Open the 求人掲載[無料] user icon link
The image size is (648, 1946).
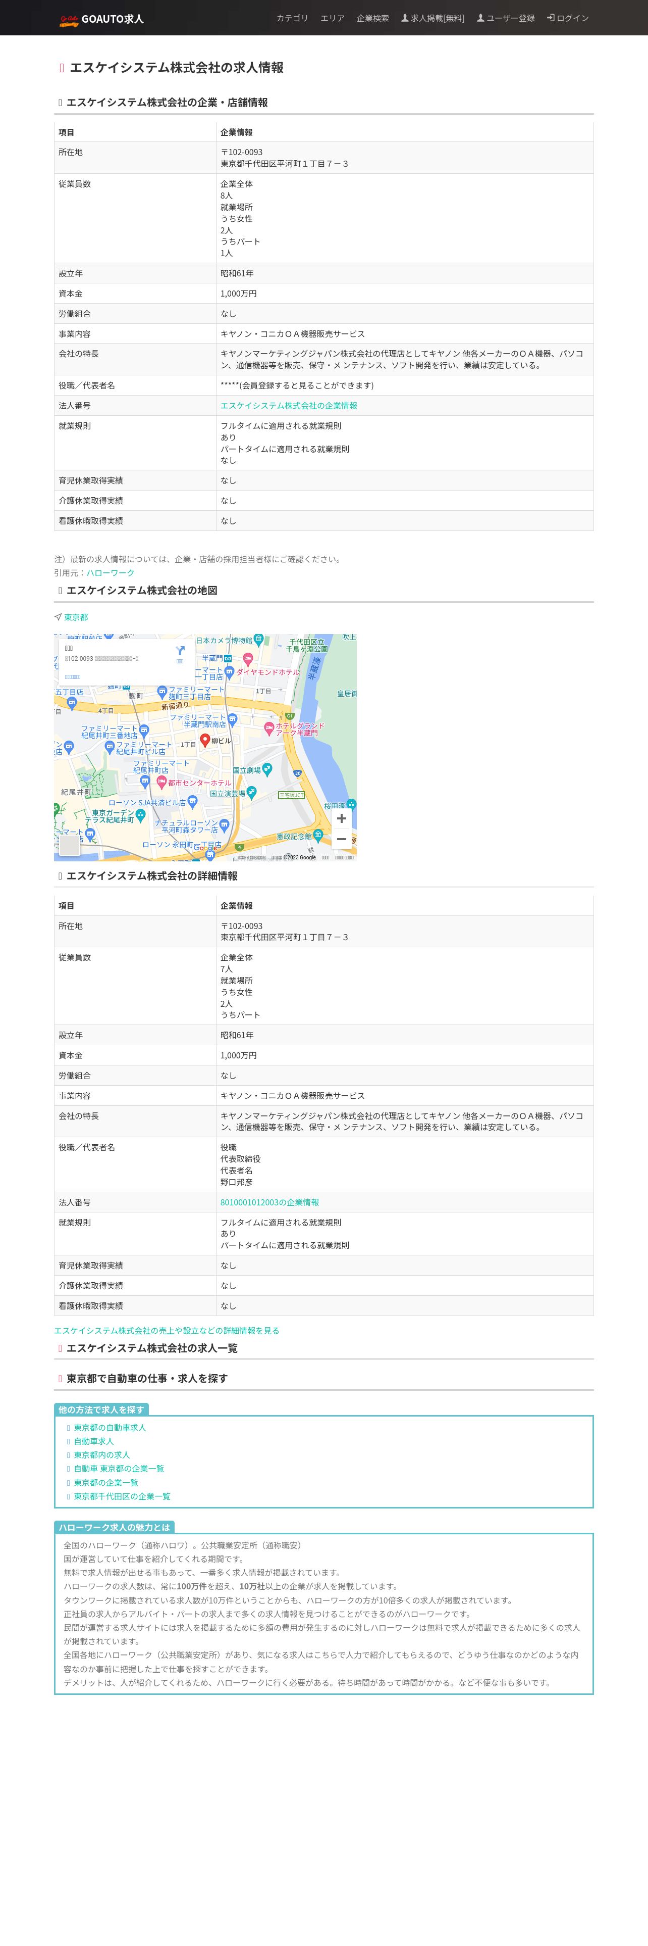pyautogui.click(x=405, y=18)
